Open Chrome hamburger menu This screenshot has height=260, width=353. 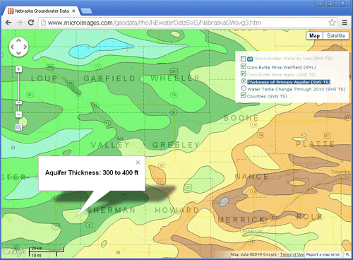[x=345, y=23]
